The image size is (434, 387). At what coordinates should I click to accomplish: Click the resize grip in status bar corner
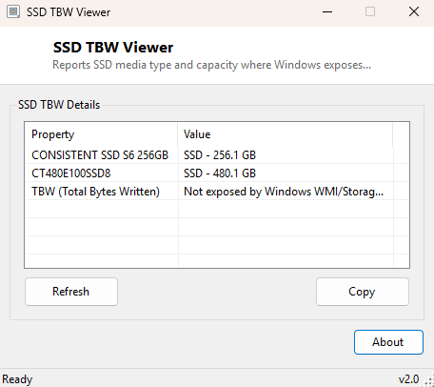(429, 381)
